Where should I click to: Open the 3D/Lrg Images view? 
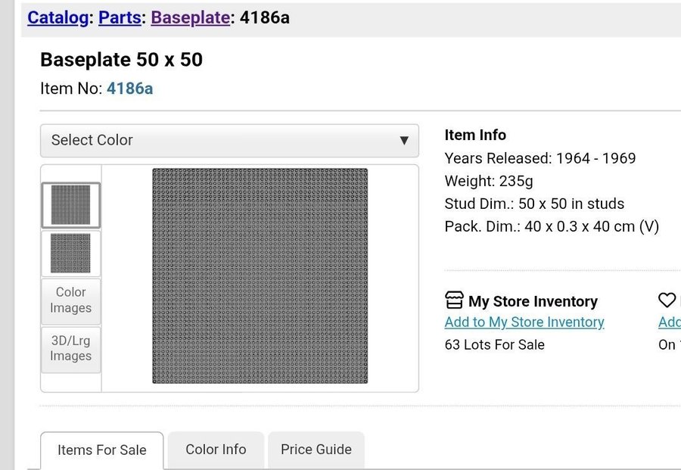pos(70,349)
